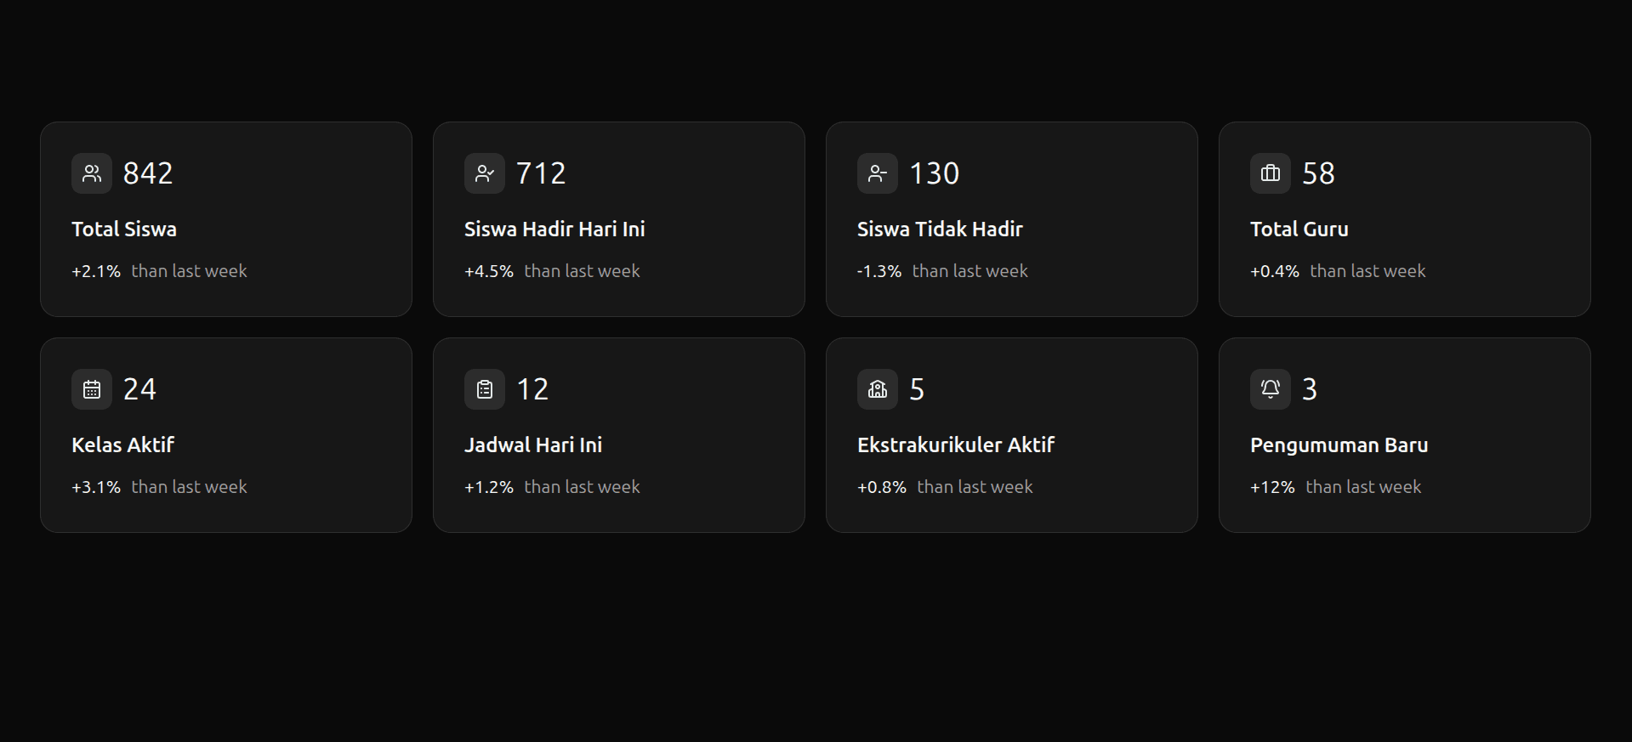Click the Siswa Tidak Hadir heading

940,229
